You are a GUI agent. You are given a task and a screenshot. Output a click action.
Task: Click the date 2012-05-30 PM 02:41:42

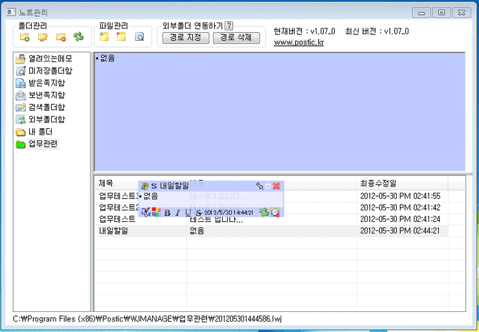(x=400, y=207)
